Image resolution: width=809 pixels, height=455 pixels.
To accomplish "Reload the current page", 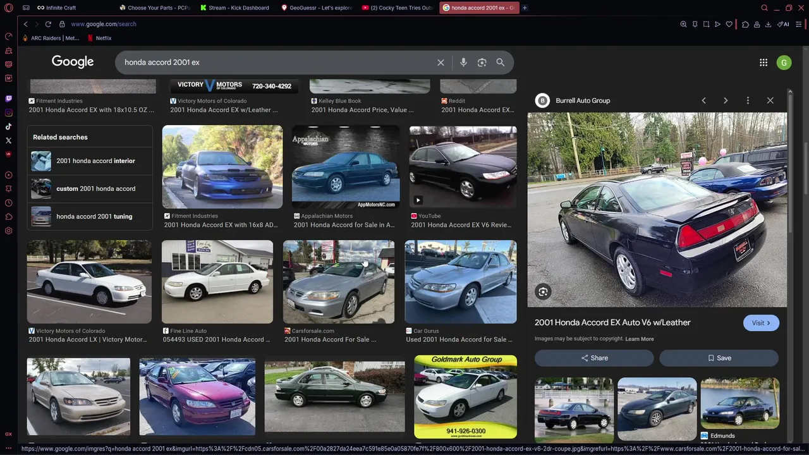I will (48, 24).
